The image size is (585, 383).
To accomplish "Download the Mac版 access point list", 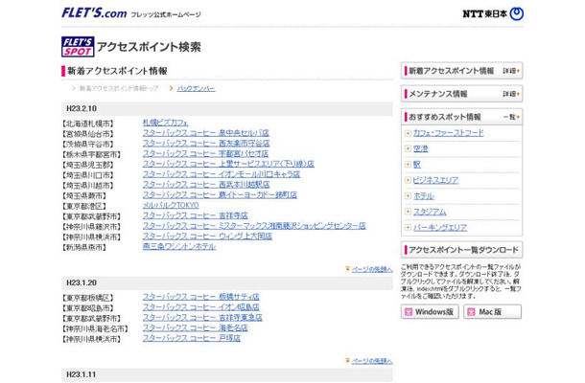I will pyautogui.click(x=492, y=312).
